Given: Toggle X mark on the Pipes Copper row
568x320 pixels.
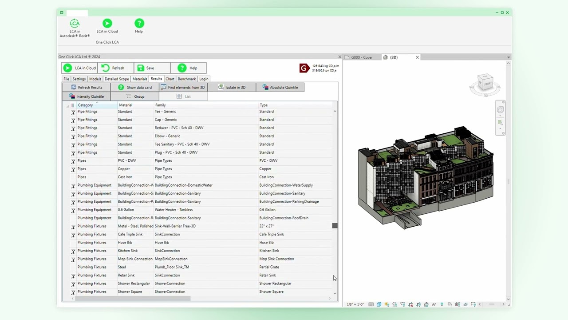Looking at the screenshot, I should click(73, 169).
